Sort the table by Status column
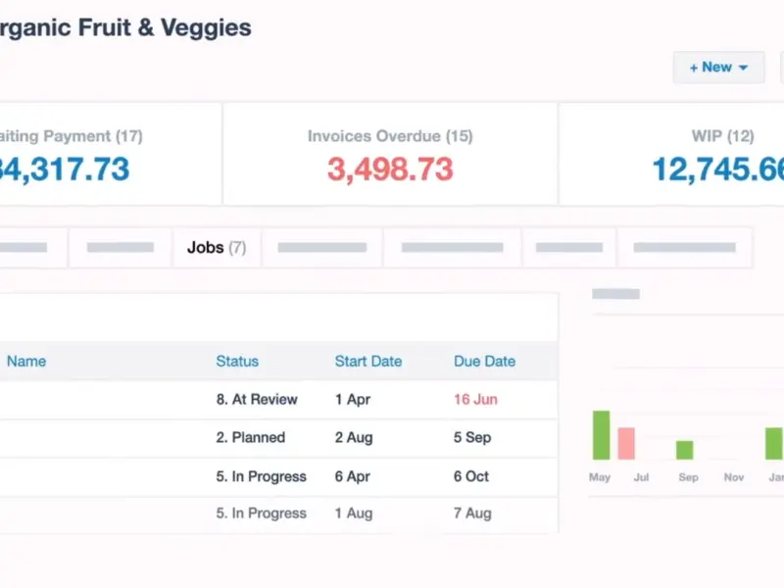Screen dimensions: 784x588 point(237,361)
